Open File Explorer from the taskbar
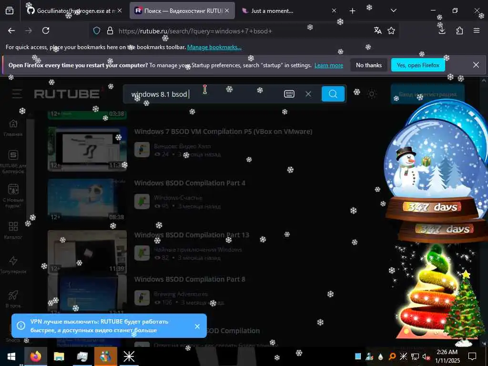The height and width of the screenshot is (366, 488). (59, 356)
